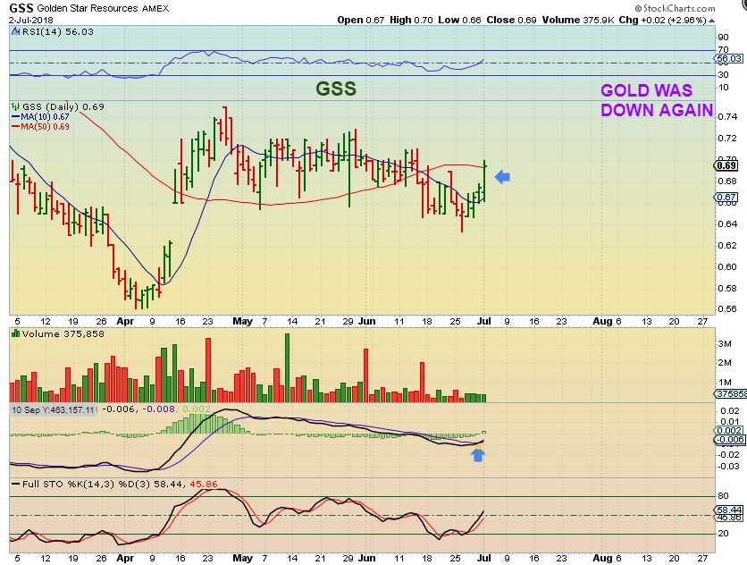
Task: Click the 'Golden Star Resources' company name
Action: tap(88, 9)
